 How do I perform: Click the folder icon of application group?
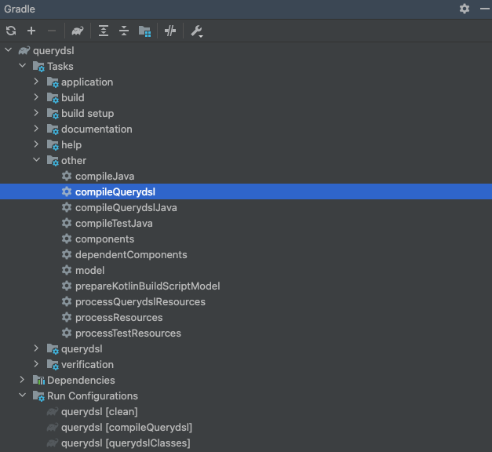point(53,82)
